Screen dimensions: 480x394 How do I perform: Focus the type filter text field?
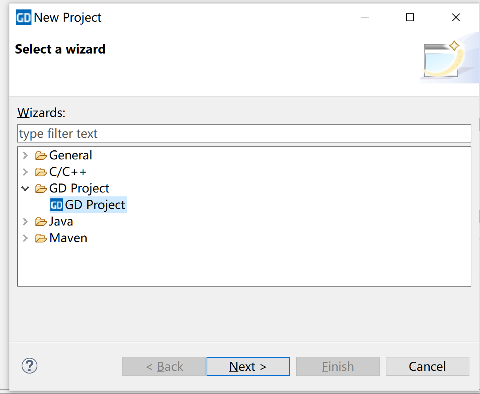244,134
